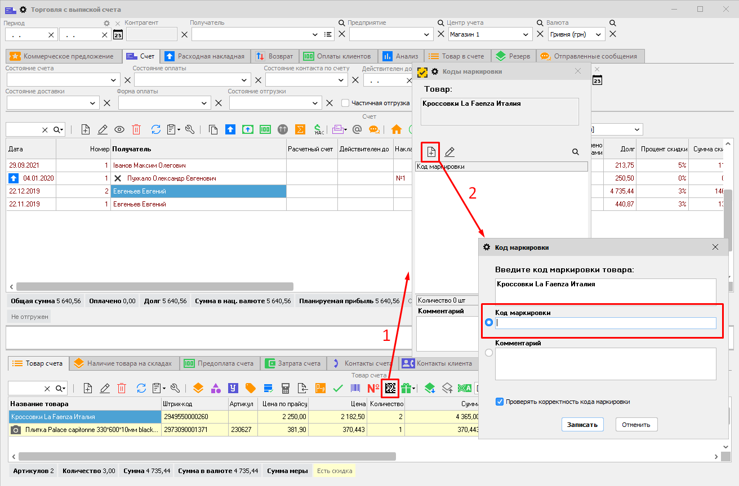Click the barcode icon in goods toolbar
Image resolution: width=739 pixels, height=486 pixels.
(355, 388)
